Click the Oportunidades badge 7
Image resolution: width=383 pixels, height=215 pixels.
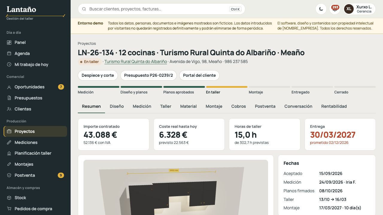61,87
